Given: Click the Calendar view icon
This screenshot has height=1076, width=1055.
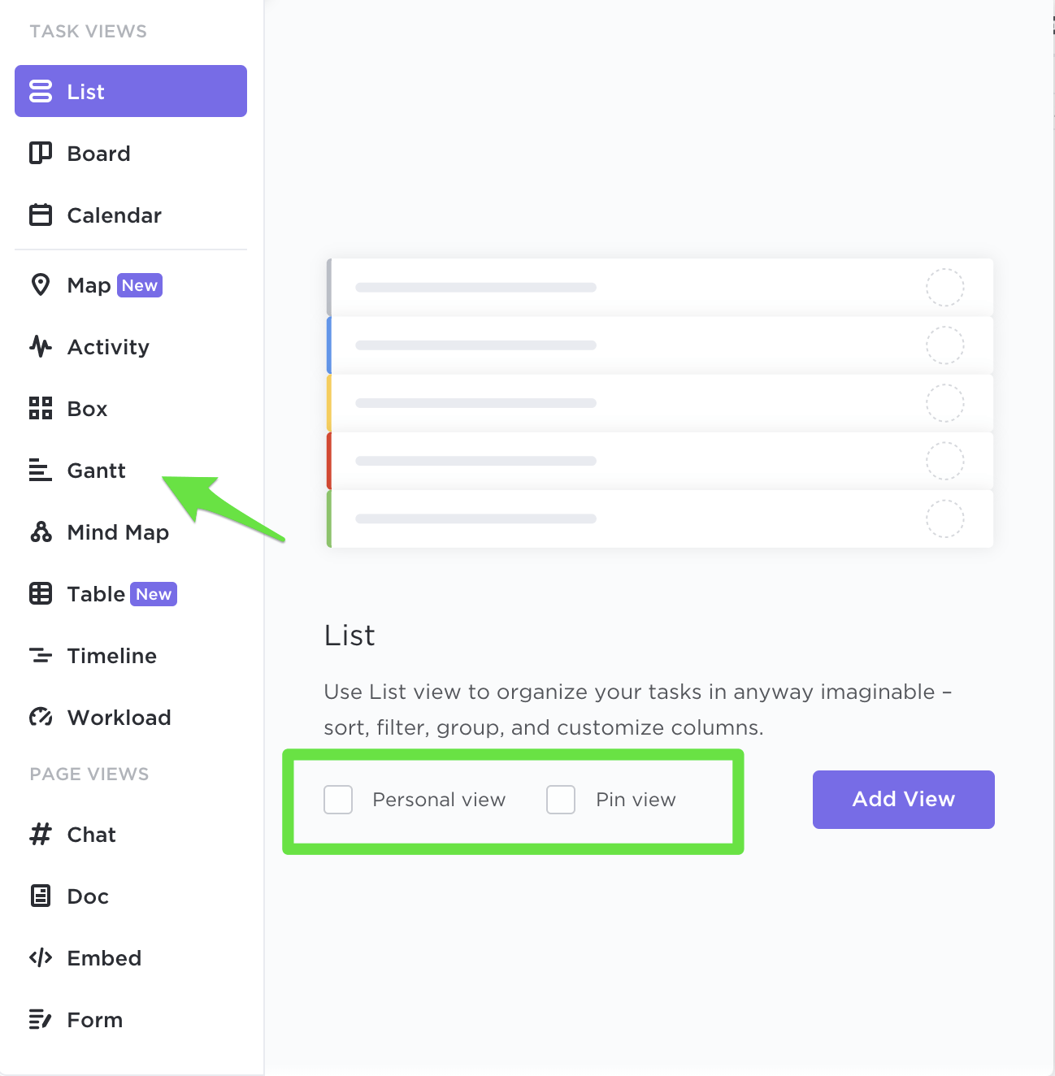Looking at the screenshot, I should [41, 215].
